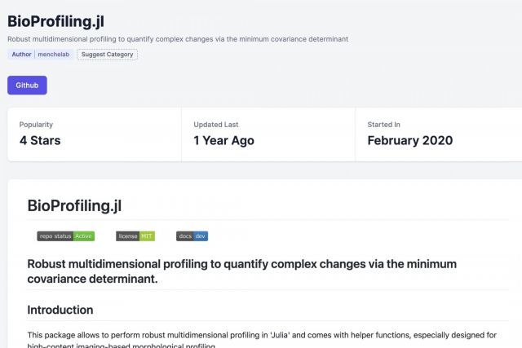
Task: Click the Suggest Category button
Action: click(108, 55)
